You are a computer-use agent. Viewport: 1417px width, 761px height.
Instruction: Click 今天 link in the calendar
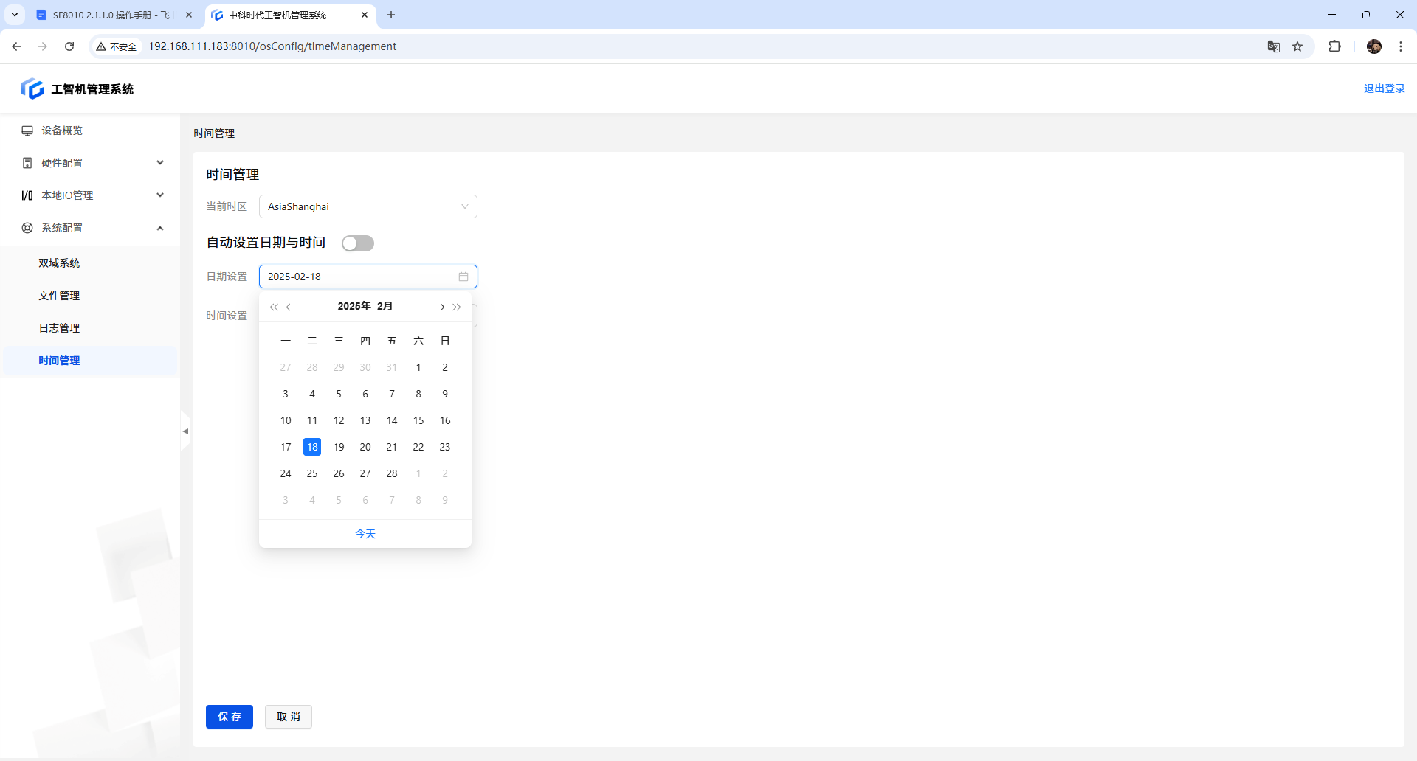point(365,534)
